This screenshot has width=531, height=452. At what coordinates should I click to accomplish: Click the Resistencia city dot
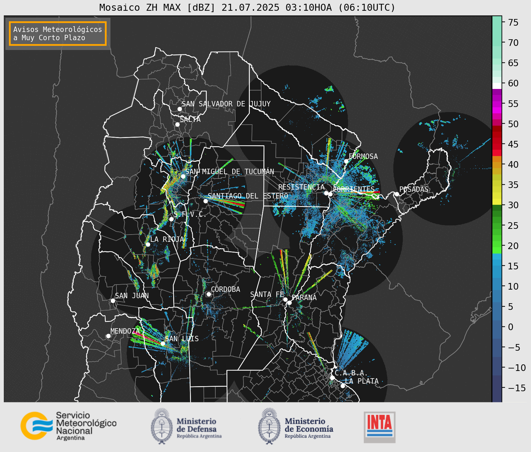[x=326, y=193]
